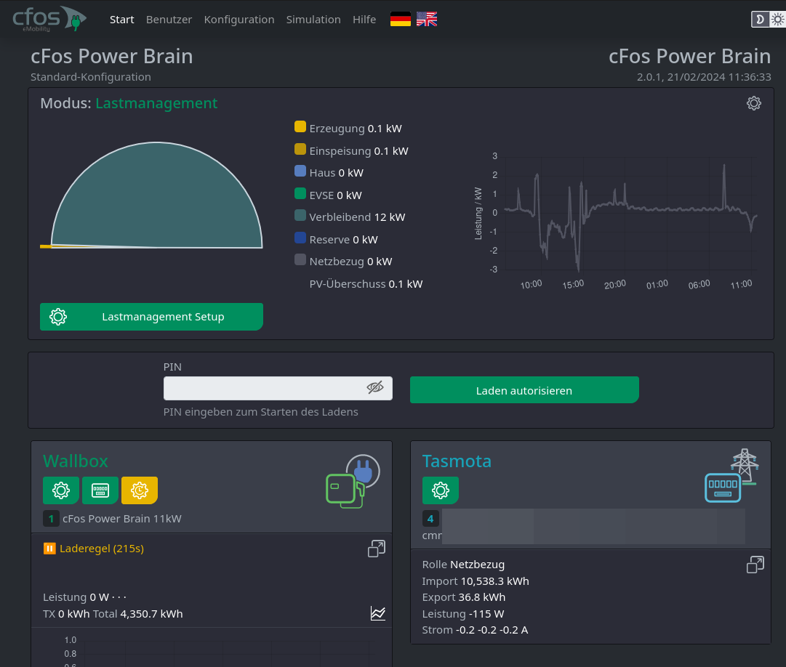Click the Rolle Netzbezug line
The image size is (786, 667).
click(x=463, y=565)
